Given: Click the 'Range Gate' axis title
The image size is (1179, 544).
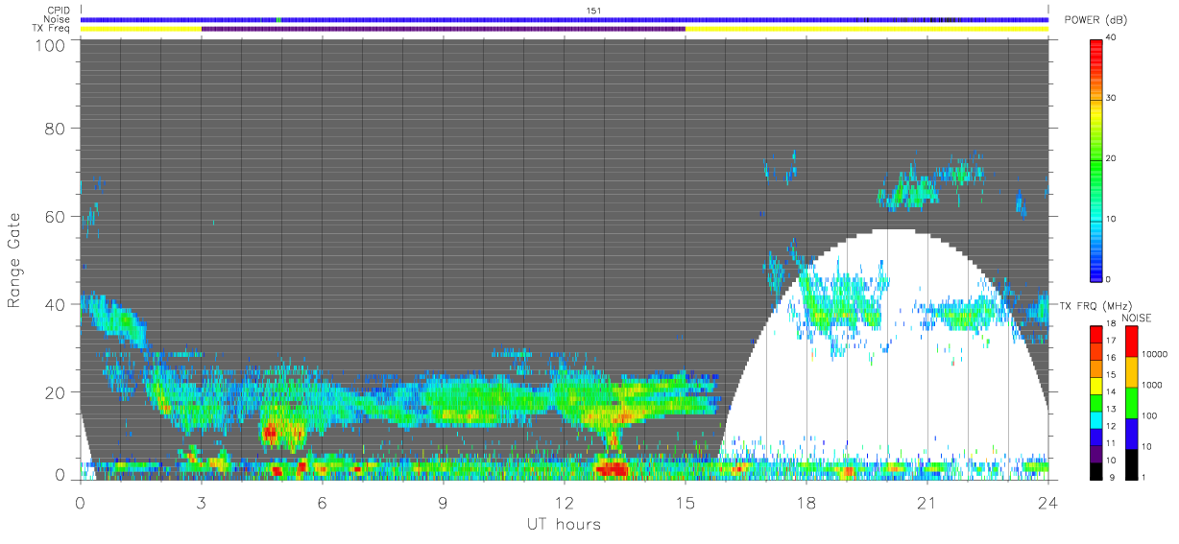Looking at the screenshot, I should pos(15,259).
